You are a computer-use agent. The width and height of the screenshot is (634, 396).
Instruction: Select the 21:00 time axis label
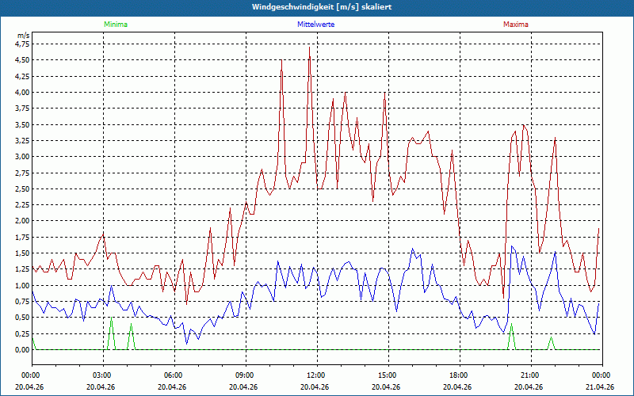point(530,375)
